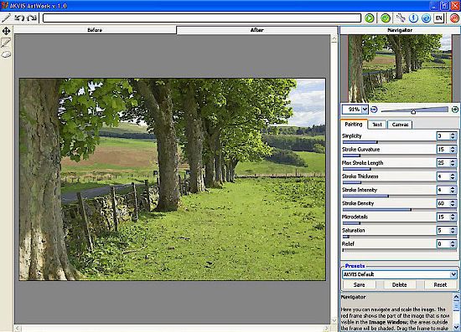Click the Microdetails value spinner
Screen dimensions: 461x332
click(x=453, y=217)
